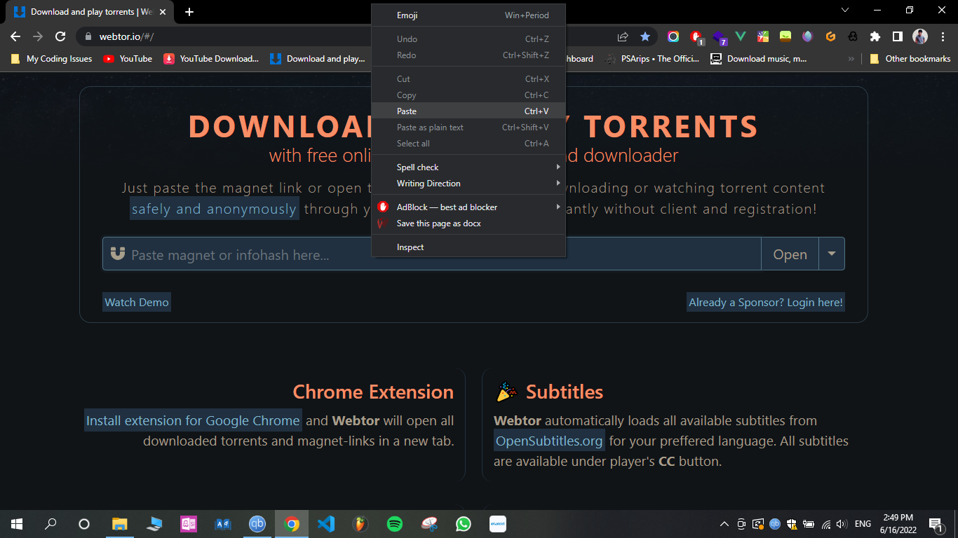The height and width of the screenshot is (538, 958).
Task: Open a new browser tab
Action: (x=189, y=12)
